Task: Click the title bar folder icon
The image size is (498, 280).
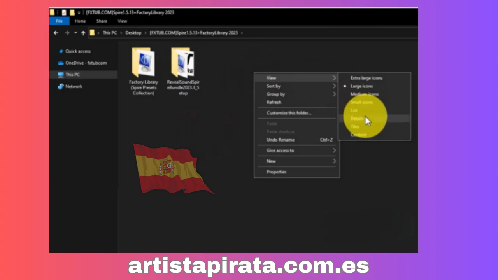Action: pos(52,12)
